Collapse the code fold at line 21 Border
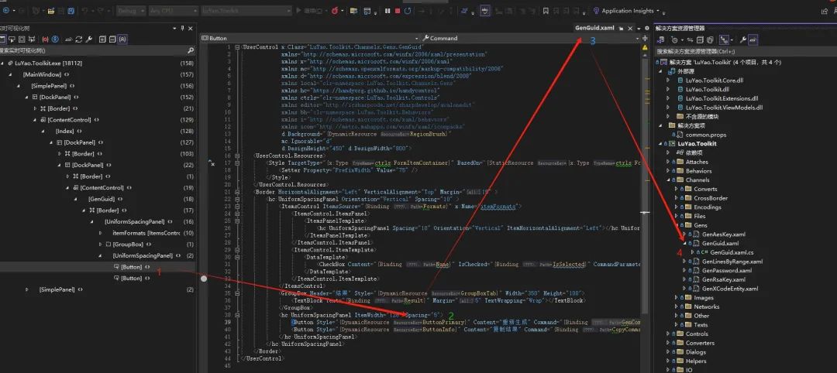Viewport: 837px width, 373px height. point(237,192)
